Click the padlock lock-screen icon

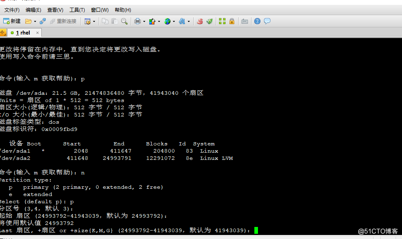tap(232, 21)
